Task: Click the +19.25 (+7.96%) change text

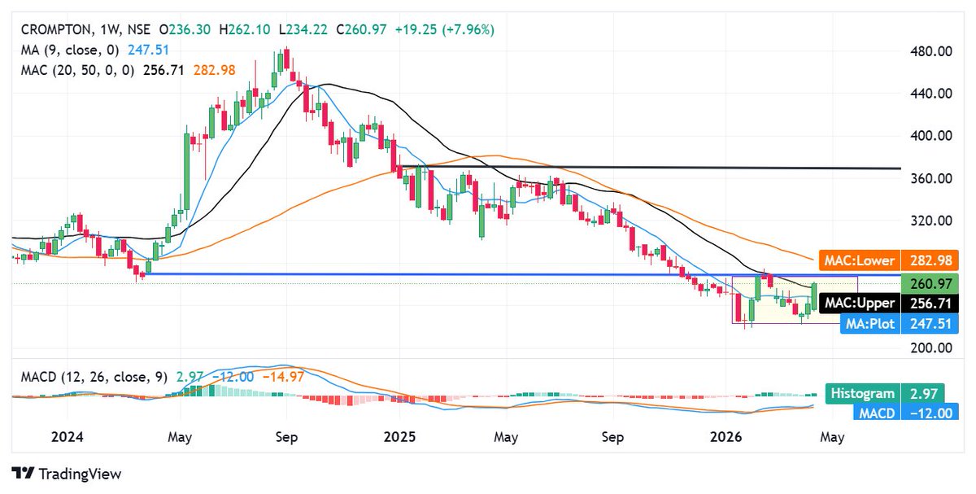Action: click(443, 29)
